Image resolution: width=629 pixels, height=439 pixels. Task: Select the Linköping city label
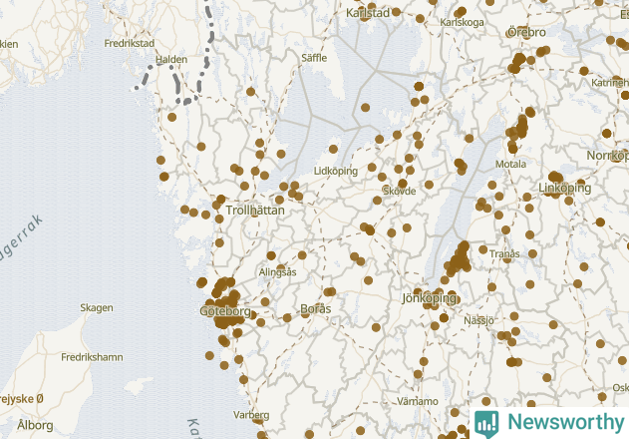(x=565, y=188)
